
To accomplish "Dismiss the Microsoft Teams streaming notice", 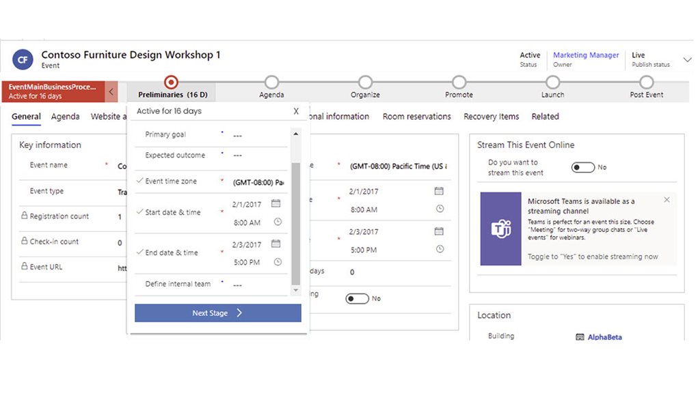I will (667, 200).
